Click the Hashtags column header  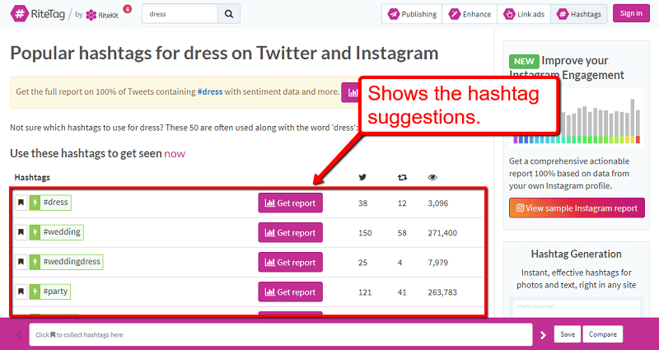click(x=32, y=177)
